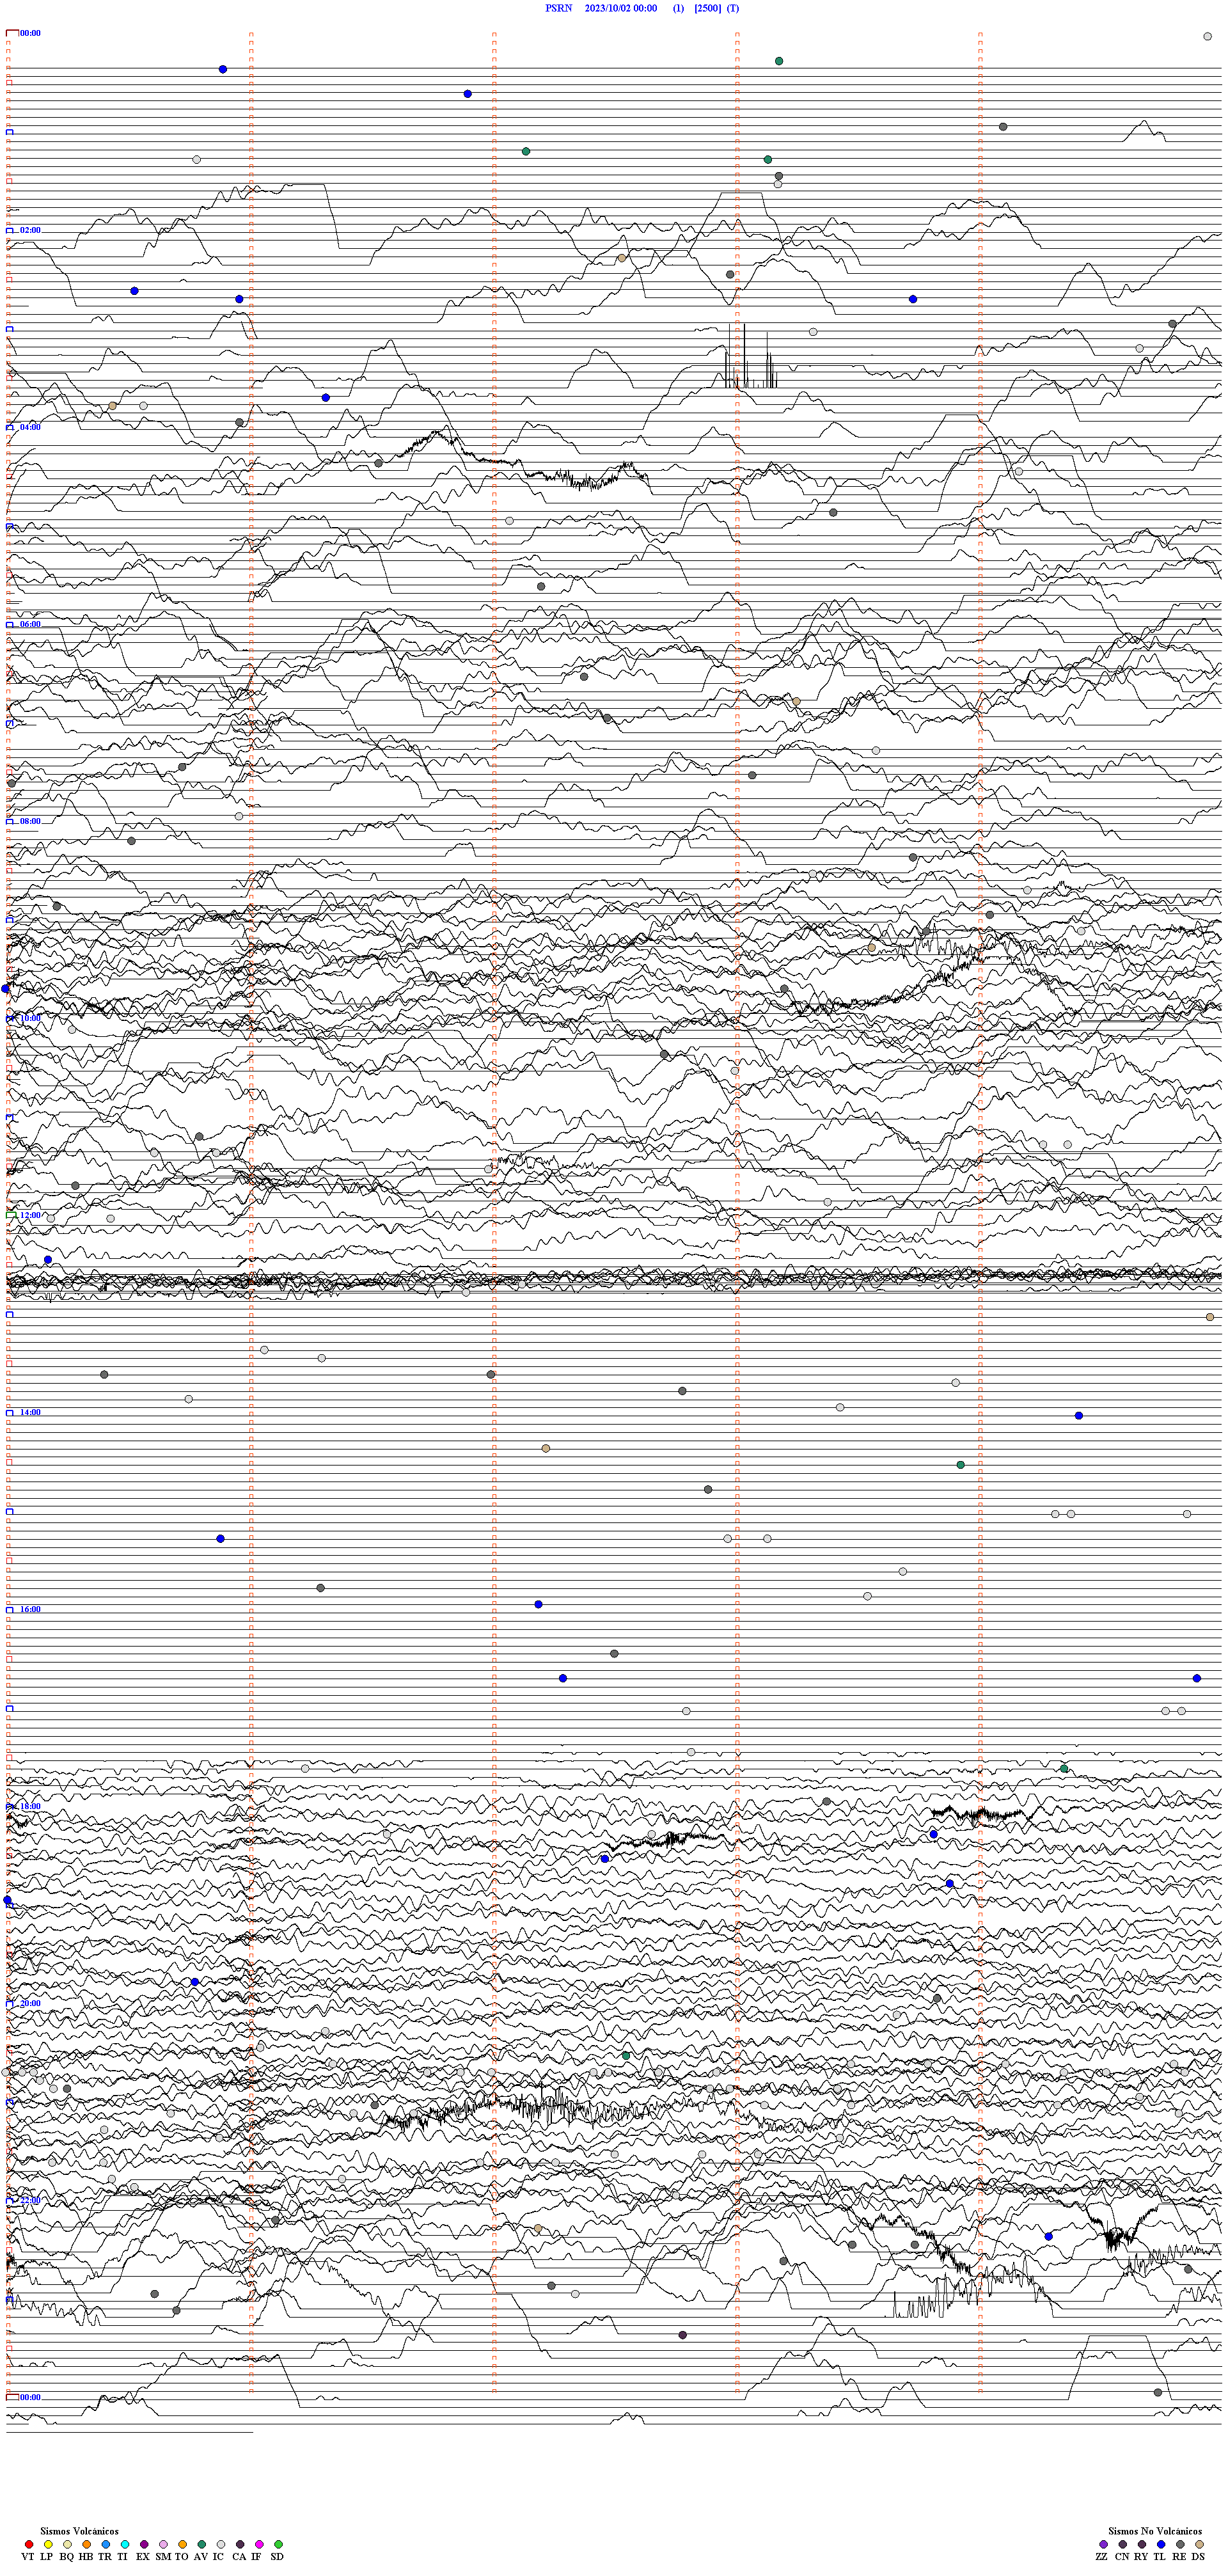Screen dimensions: 1228x2576
Task: Click the yellow LP legend marker
Action: 48,2544
